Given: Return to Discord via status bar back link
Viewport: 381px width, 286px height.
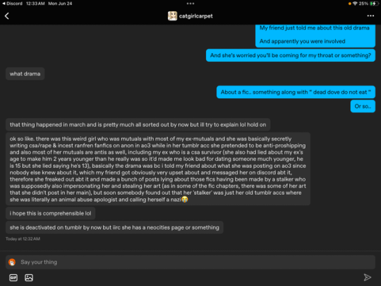Looking at the screenshot, I should pyautogui.click(x=12, y=4).
